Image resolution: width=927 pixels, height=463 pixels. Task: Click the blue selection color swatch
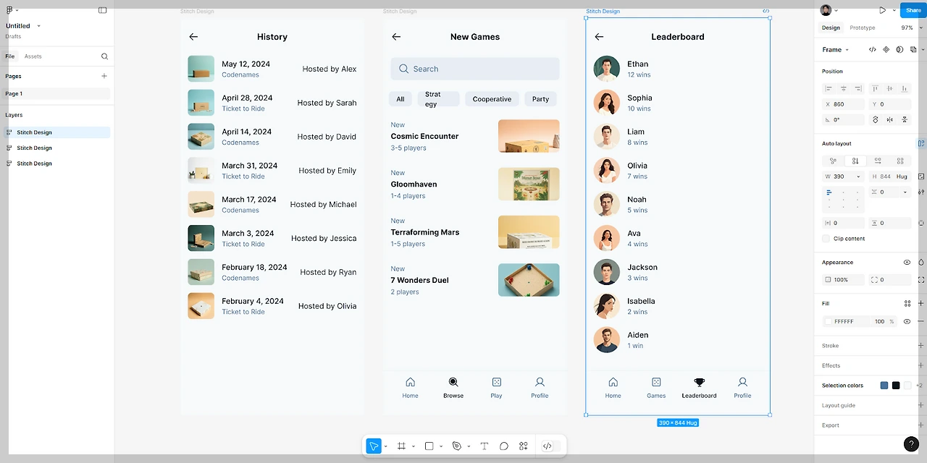click(x=884, y=386)
